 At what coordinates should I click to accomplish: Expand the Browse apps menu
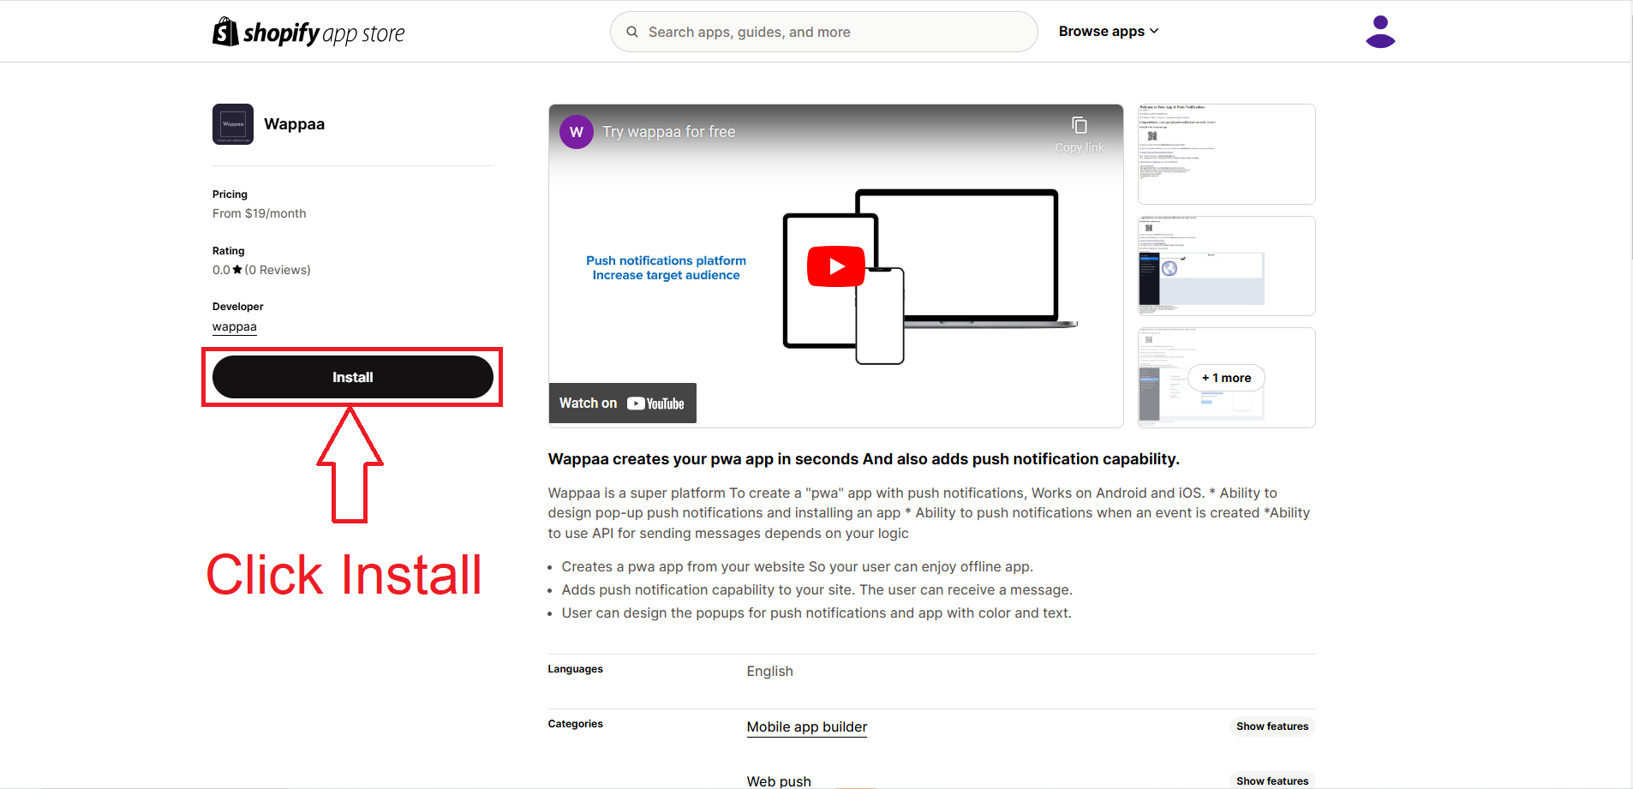[1109, 31]
